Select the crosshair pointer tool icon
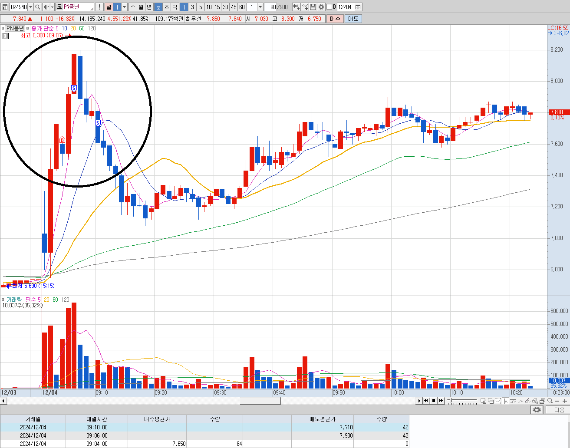This screenshot has width=570, height=448. pos(506,401)
